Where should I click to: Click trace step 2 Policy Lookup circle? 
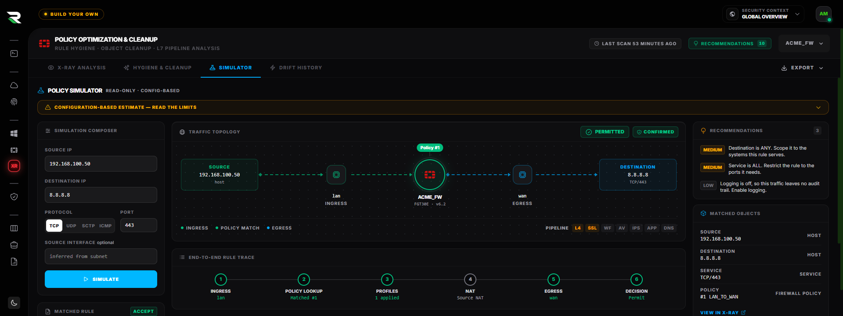click(x=304, y=280)
